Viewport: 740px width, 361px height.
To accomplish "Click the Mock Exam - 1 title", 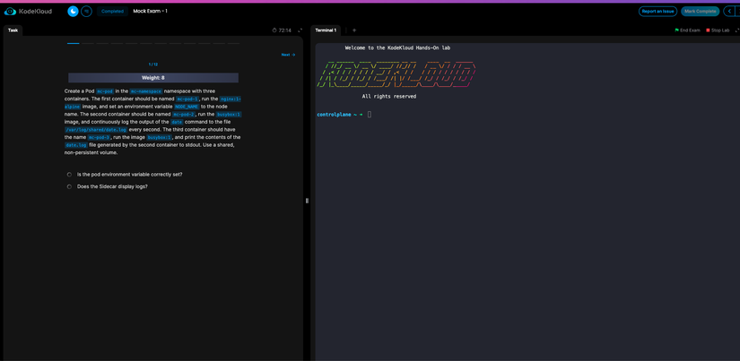I will point(150,11).
